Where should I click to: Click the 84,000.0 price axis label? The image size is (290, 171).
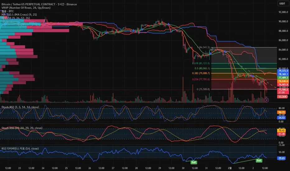(x=283, y=49)
